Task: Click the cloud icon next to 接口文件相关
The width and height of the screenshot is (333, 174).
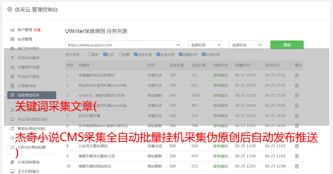Action: pos(12,48)
